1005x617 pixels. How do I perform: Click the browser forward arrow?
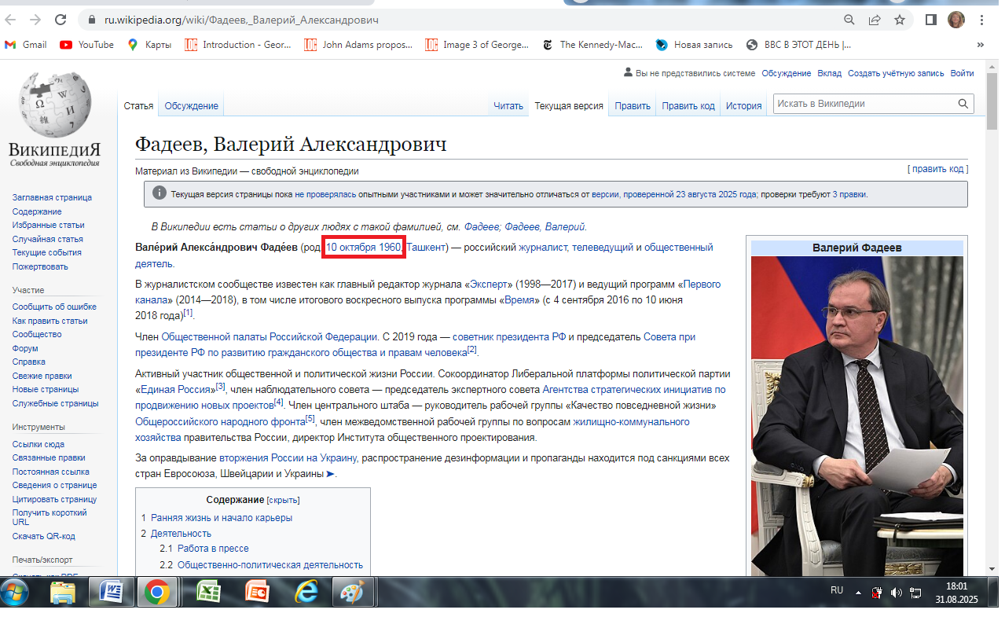pos(36,20)
